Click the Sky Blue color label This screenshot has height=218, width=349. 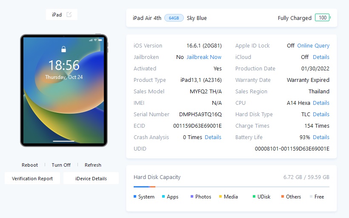(197, 18)
